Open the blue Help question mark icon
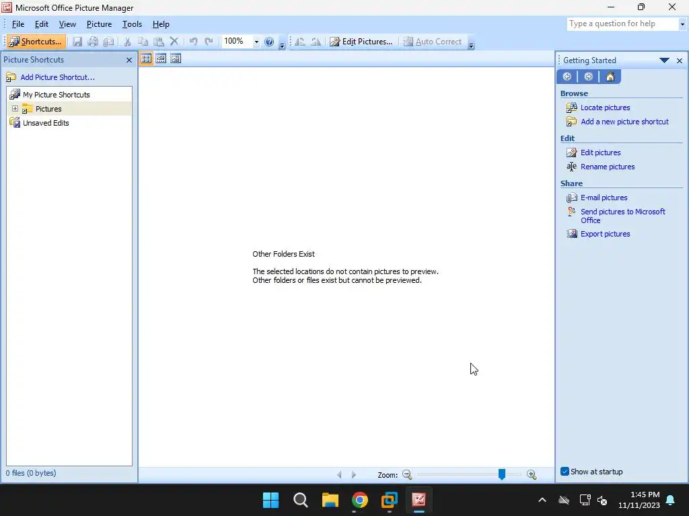The image size is (689, 516). (269, 42)
